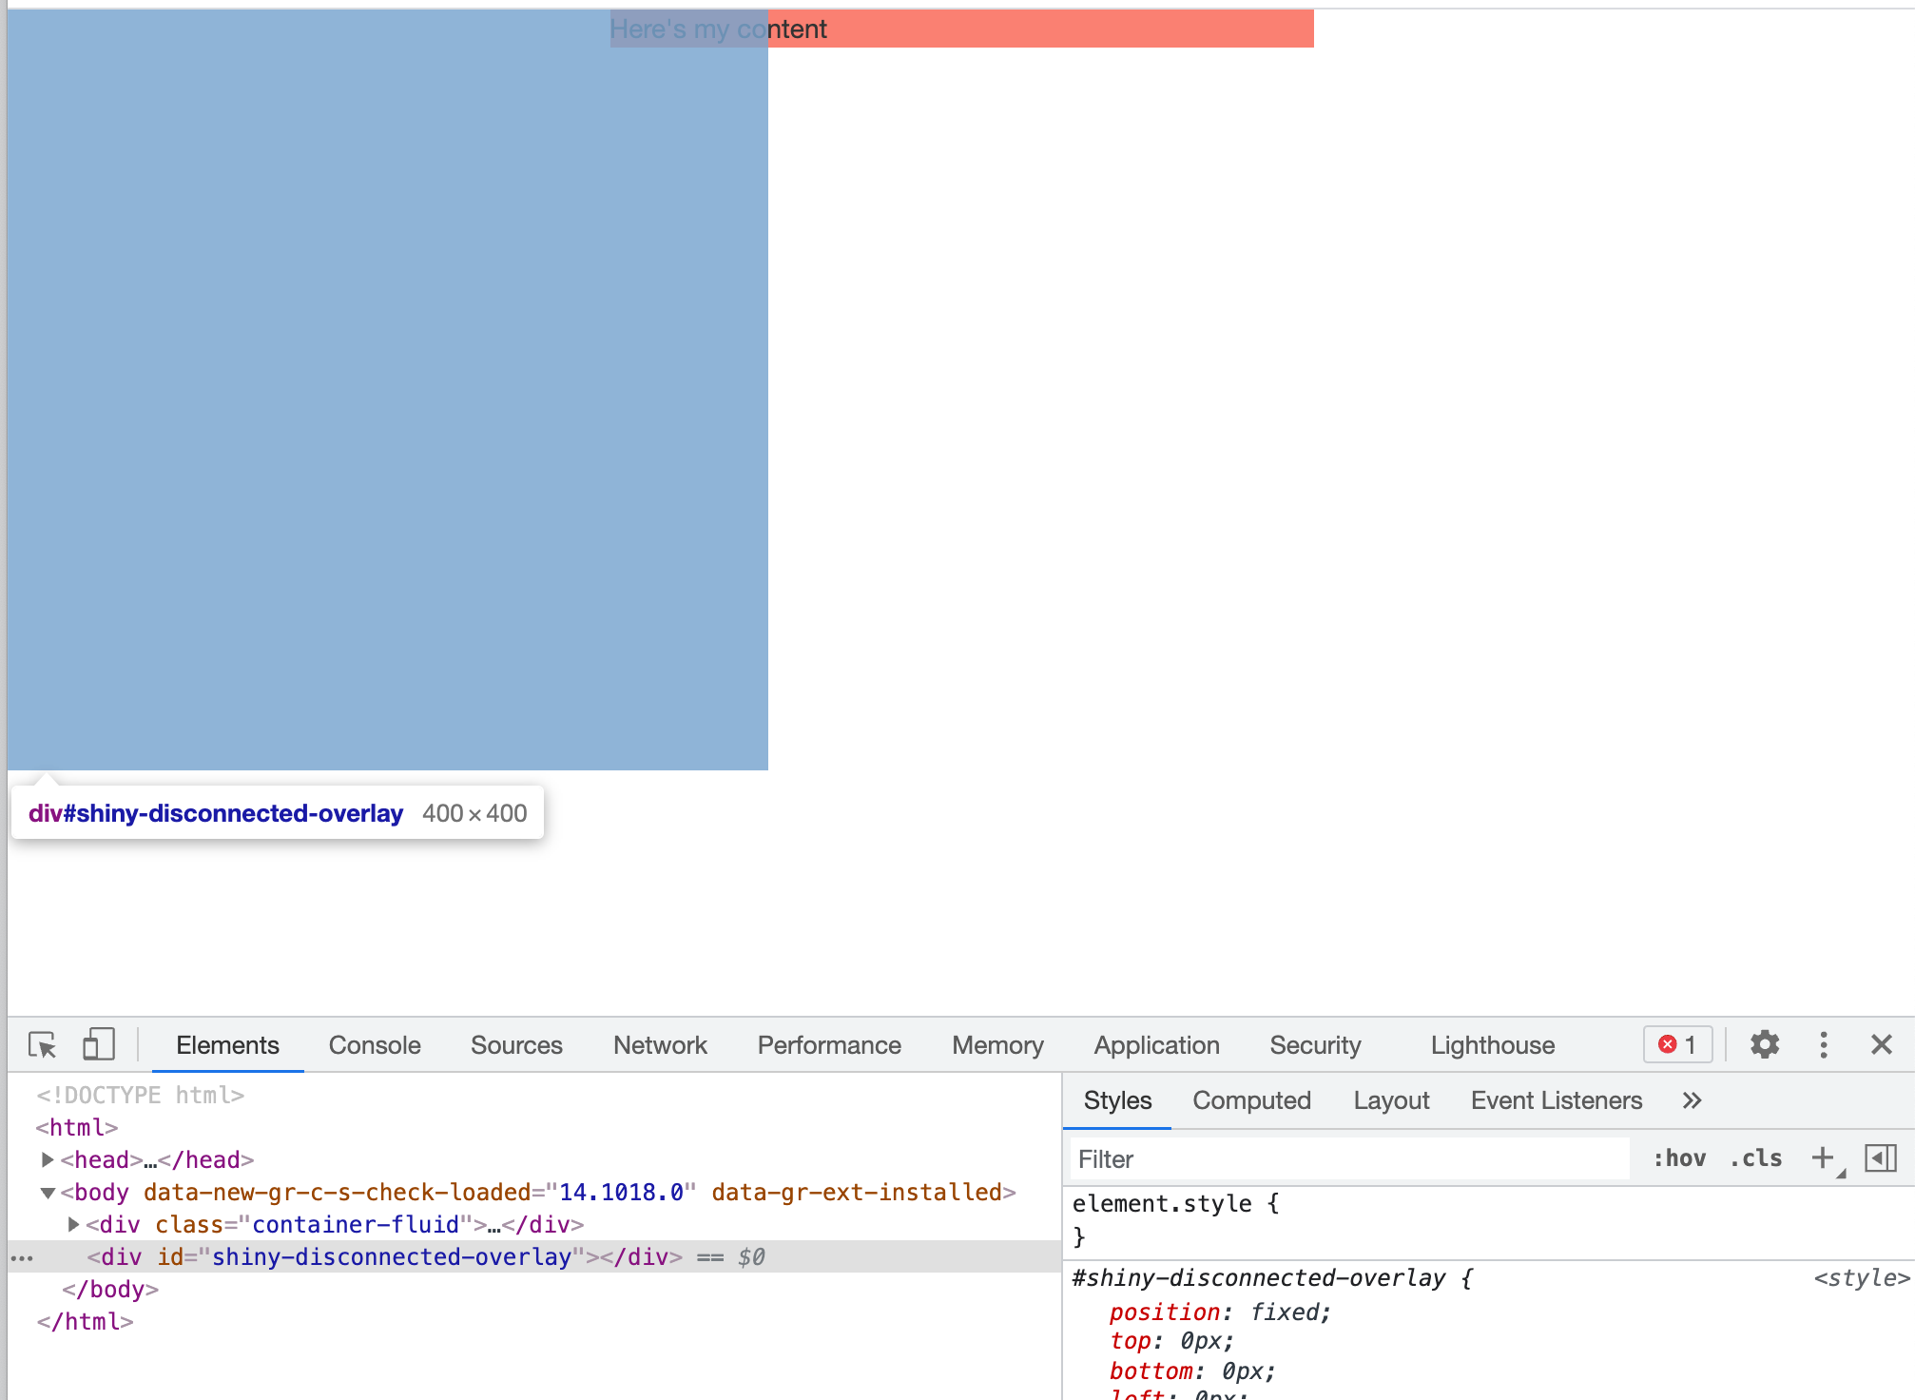Open DevTools settings gear

1764,1044
